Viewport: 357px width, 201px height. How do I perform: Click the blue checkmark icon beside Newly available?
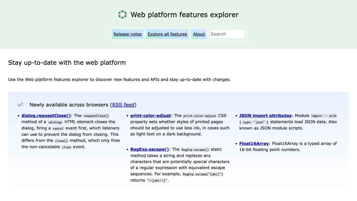20,105
